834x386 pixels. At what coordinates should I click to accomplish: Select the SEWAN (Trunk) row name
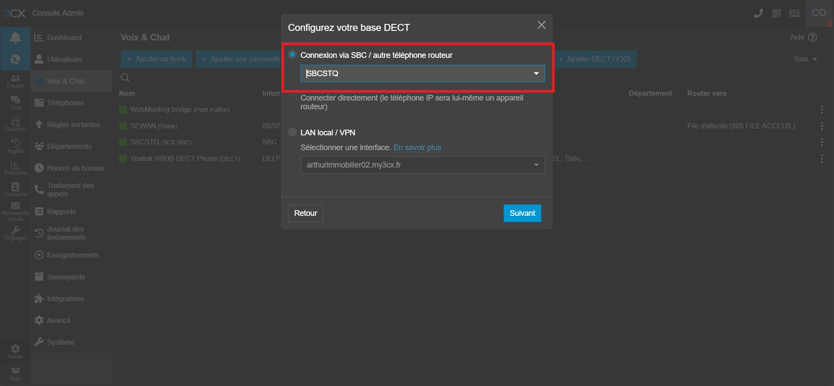click(154, 126)
